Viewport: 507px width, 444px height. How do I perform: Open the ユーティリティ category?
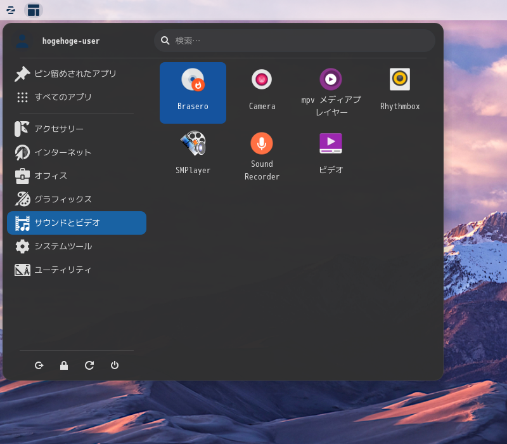tap(77, 270)
